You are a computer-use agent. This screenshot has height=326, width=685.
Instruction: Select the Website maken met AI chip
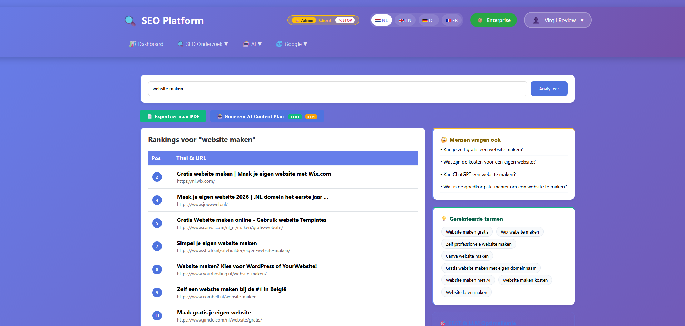pos(468,280)
